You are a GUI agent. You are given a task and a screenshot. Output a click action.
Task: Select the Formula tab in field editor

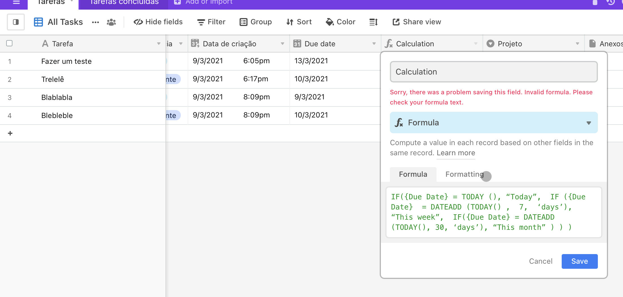point(413,174)
